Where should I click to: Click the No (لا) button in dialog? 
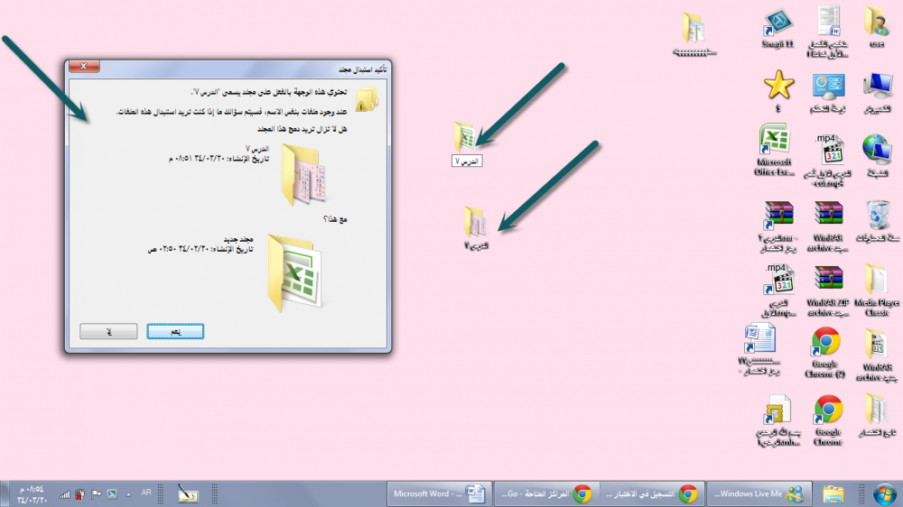108,331
